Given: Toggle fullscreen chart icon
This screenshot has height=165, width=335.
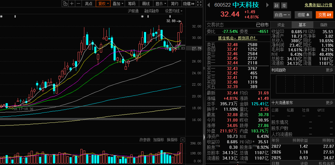Looking at the screenshot, I should [x=199, y=3].
